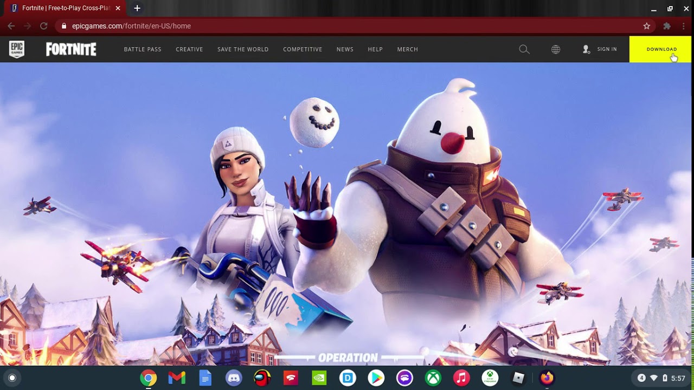694x390 pixels.
Task: Open Google Play Store from shelf
Action: 376,378
